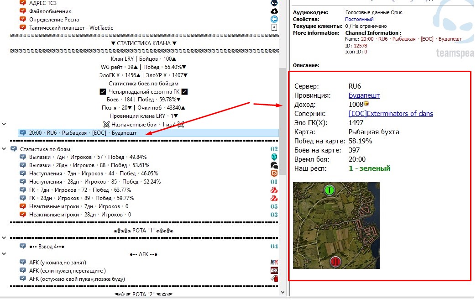This screenshot has height=300, width=476.
Task: Open the Будапешт province link
Action: point(364,95)
